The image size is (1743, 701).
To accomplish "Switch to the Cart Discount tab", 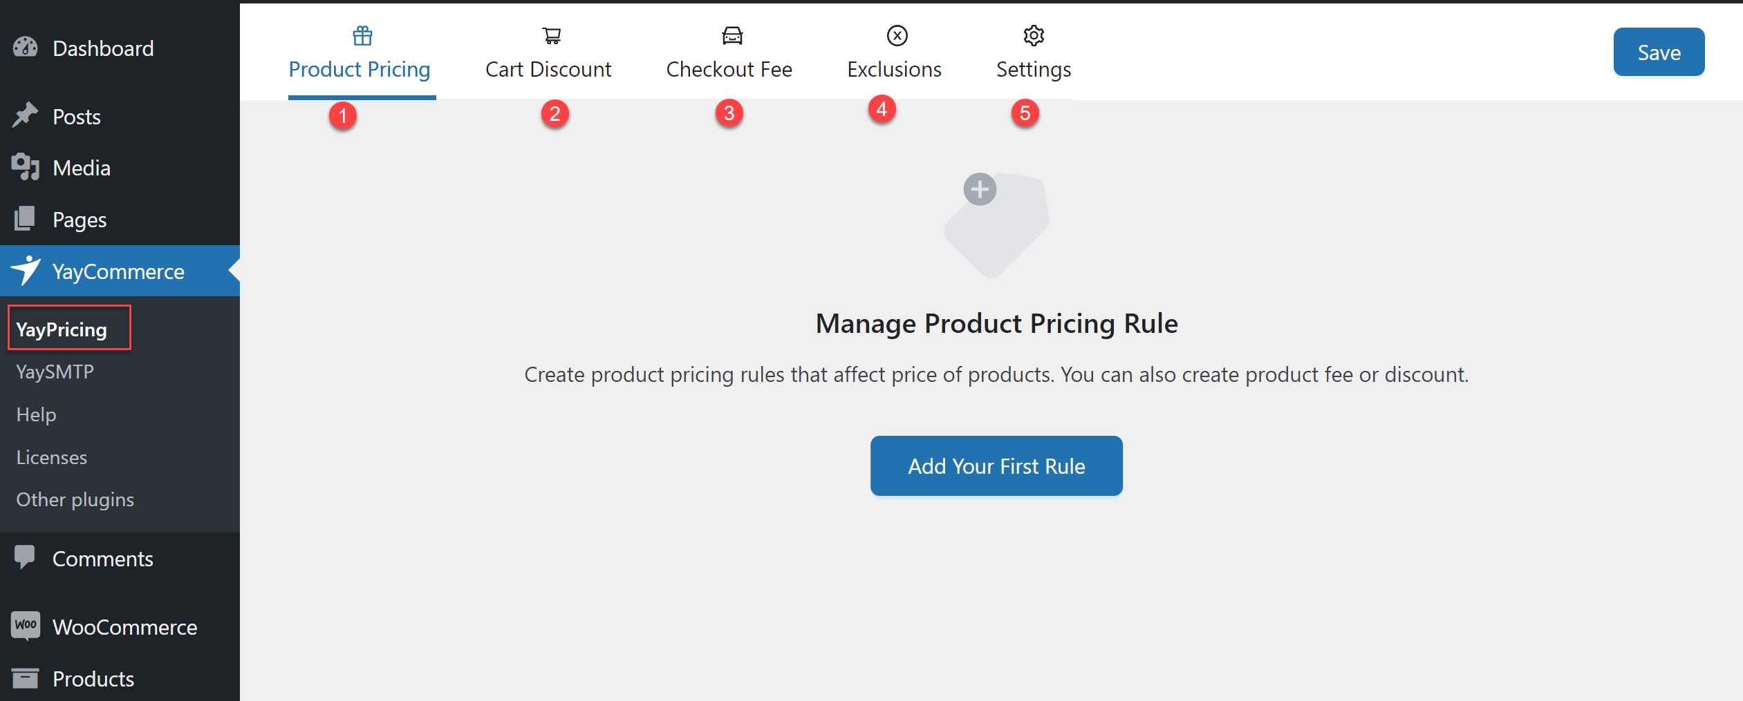I will [x=548, y=69].
